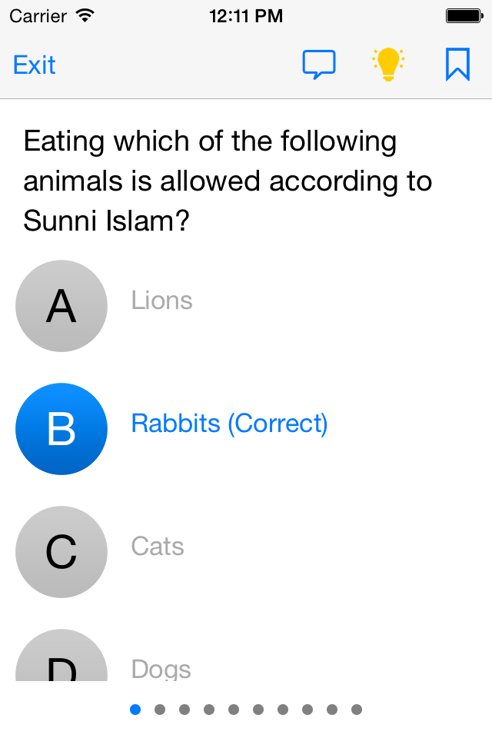Image resolution: width=492 pixels, height=738 pixels.
Task: Tap the question text about Sunni Islam
Action: [x=228, y=181]
